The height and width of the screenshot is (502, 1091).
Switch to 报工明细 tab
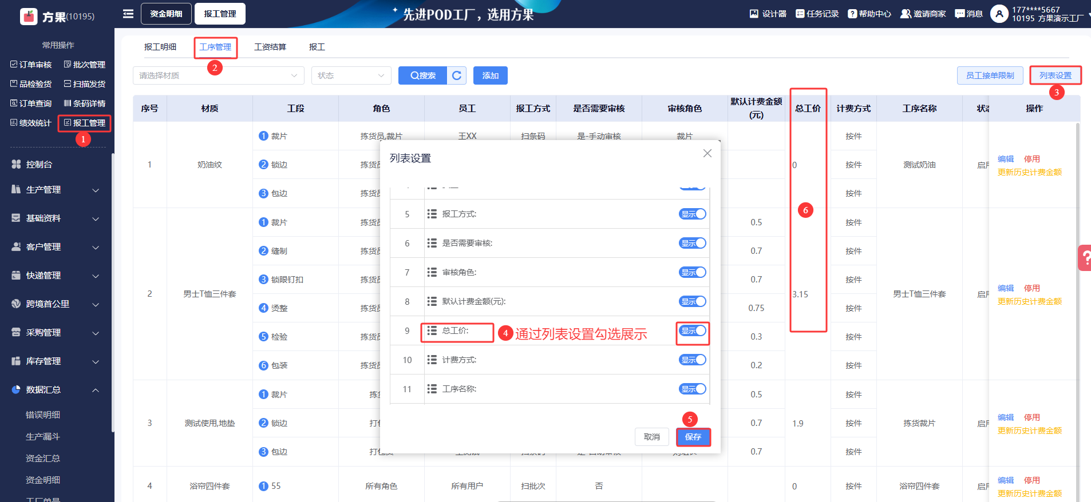point(160,47)
